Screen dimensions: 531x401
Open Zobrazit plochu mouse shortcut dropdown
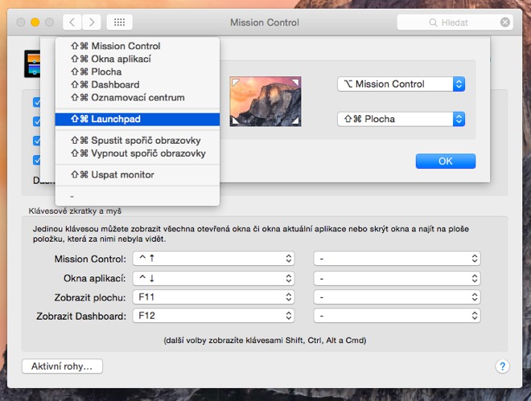pos(397,297)
